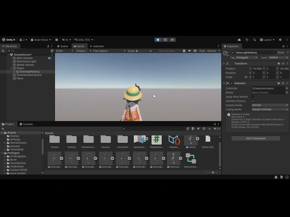Open the global search icon
The width and height of the screenshot is (290, 217).
[255, 40]
